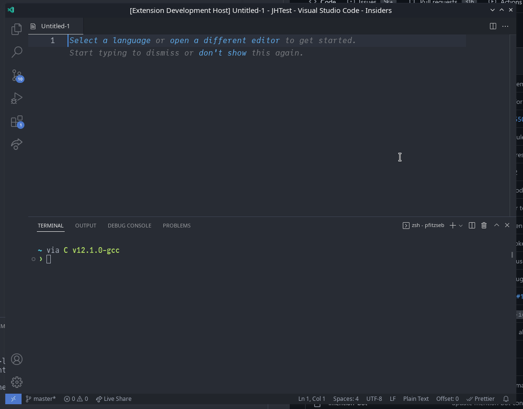The height and width of the screenshot is (409, 523).
Task: Create a new terminal with the plus icon
Action: click(x=452, y=225)
